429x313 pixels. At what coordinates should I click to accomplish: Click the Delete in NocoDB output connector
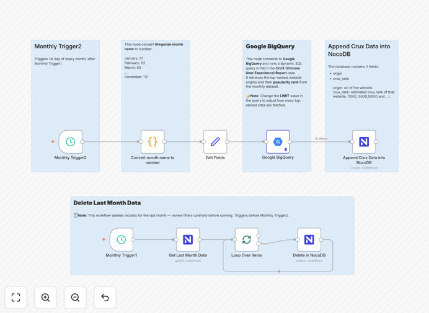[x=321, y=240]
